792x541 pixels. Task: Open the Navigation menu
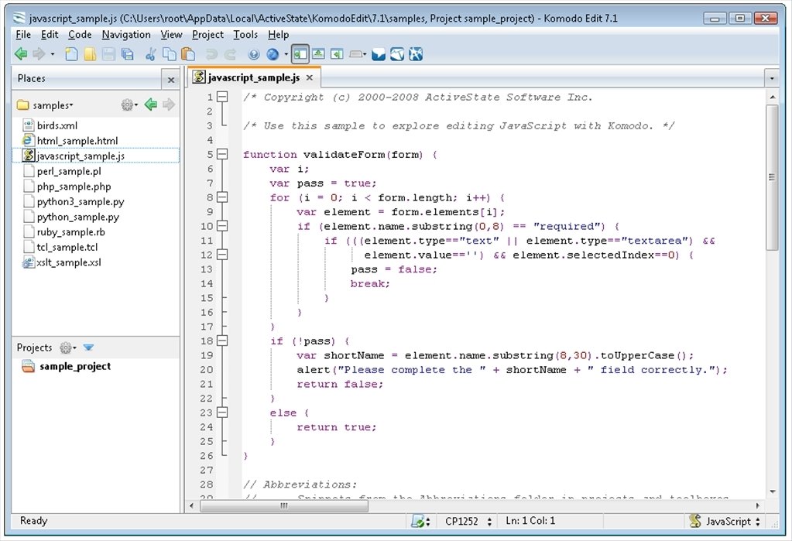(x=126, y=35)
